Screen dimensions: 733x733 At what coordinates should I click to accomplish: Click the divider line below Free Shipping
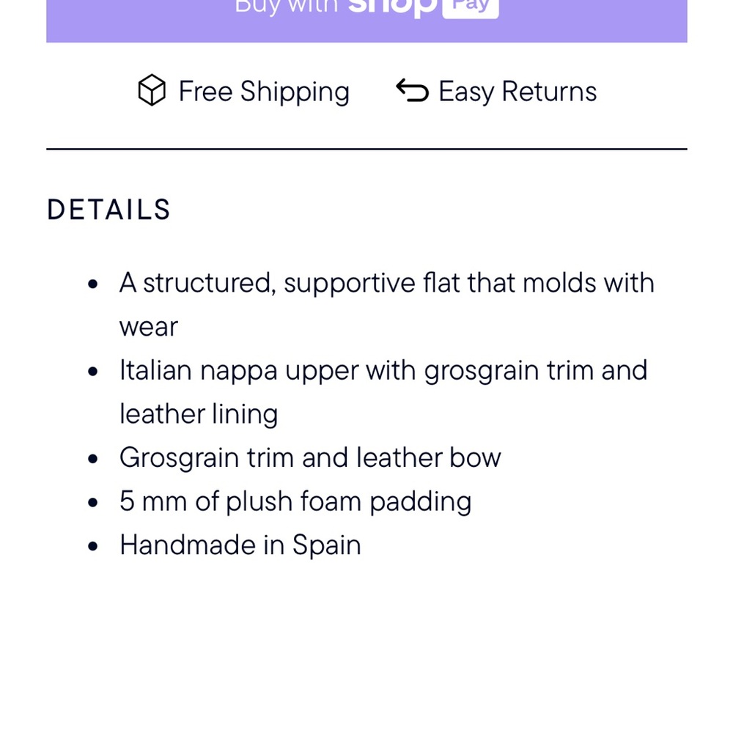pyautogui.click(x=366, y=150)
